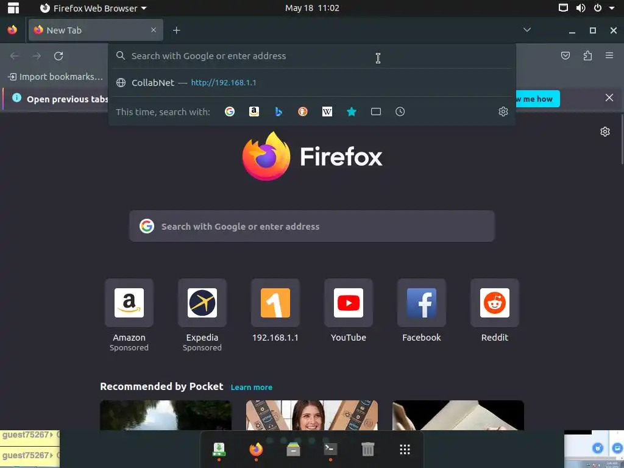This screenshot has height=468, width=624.
Task: Open Trash from the dock
Action: coord(367,450)
